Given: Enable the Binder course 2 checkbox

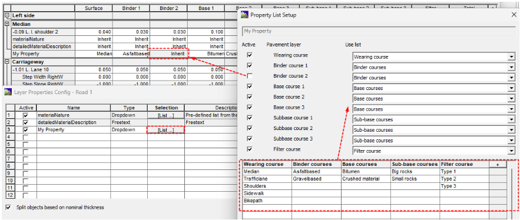Looking at the screenshot, I should pyautogui.click(x=250, y=76).
